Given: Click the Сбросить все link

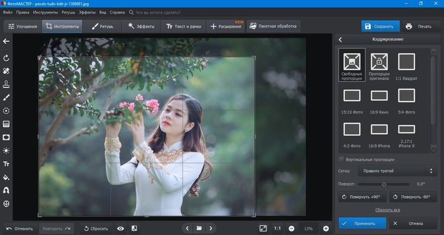Looking at the screenshot, I should 388,210.
